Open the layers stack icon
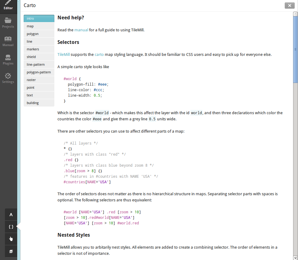The image size is (298, 260). [x=11, y=251]
